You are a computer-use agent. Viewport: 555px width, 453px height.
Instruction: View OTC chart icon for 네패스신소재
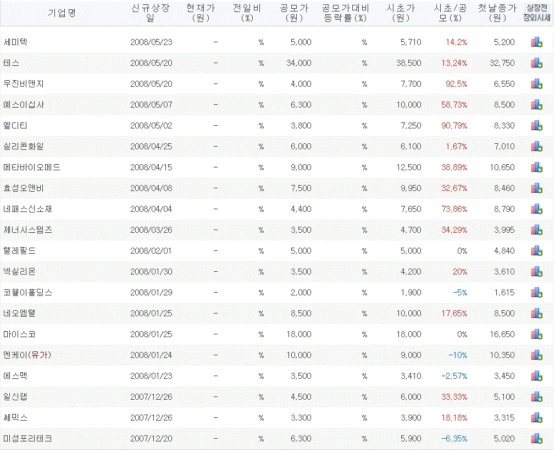(537, 209)
